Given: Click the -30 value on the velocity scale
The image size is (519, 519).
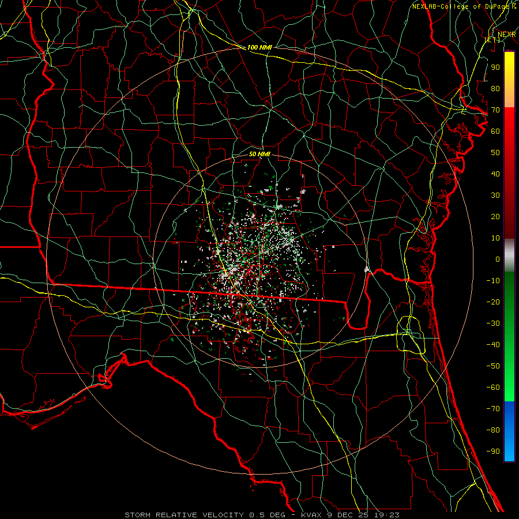Looking at the screenshot, I should click(x=493, y=324).
